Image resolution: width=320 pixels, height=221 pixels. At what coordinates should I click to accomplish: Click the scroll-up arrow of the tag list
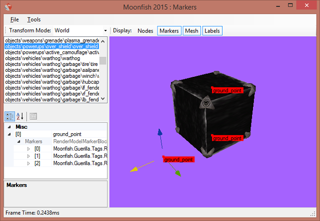pyautogui.click(x=102, y=41)
